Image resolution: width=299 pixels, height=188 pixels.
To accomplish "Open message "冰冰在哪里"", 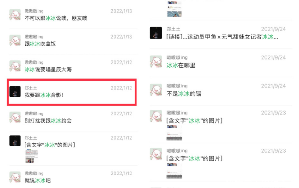I will [221, 63].
